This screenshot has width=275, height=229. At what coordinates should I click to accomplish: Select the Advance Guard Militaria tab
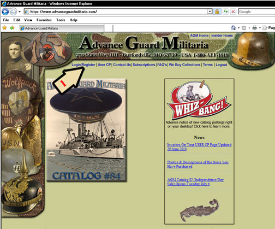(x=62, y=28)
